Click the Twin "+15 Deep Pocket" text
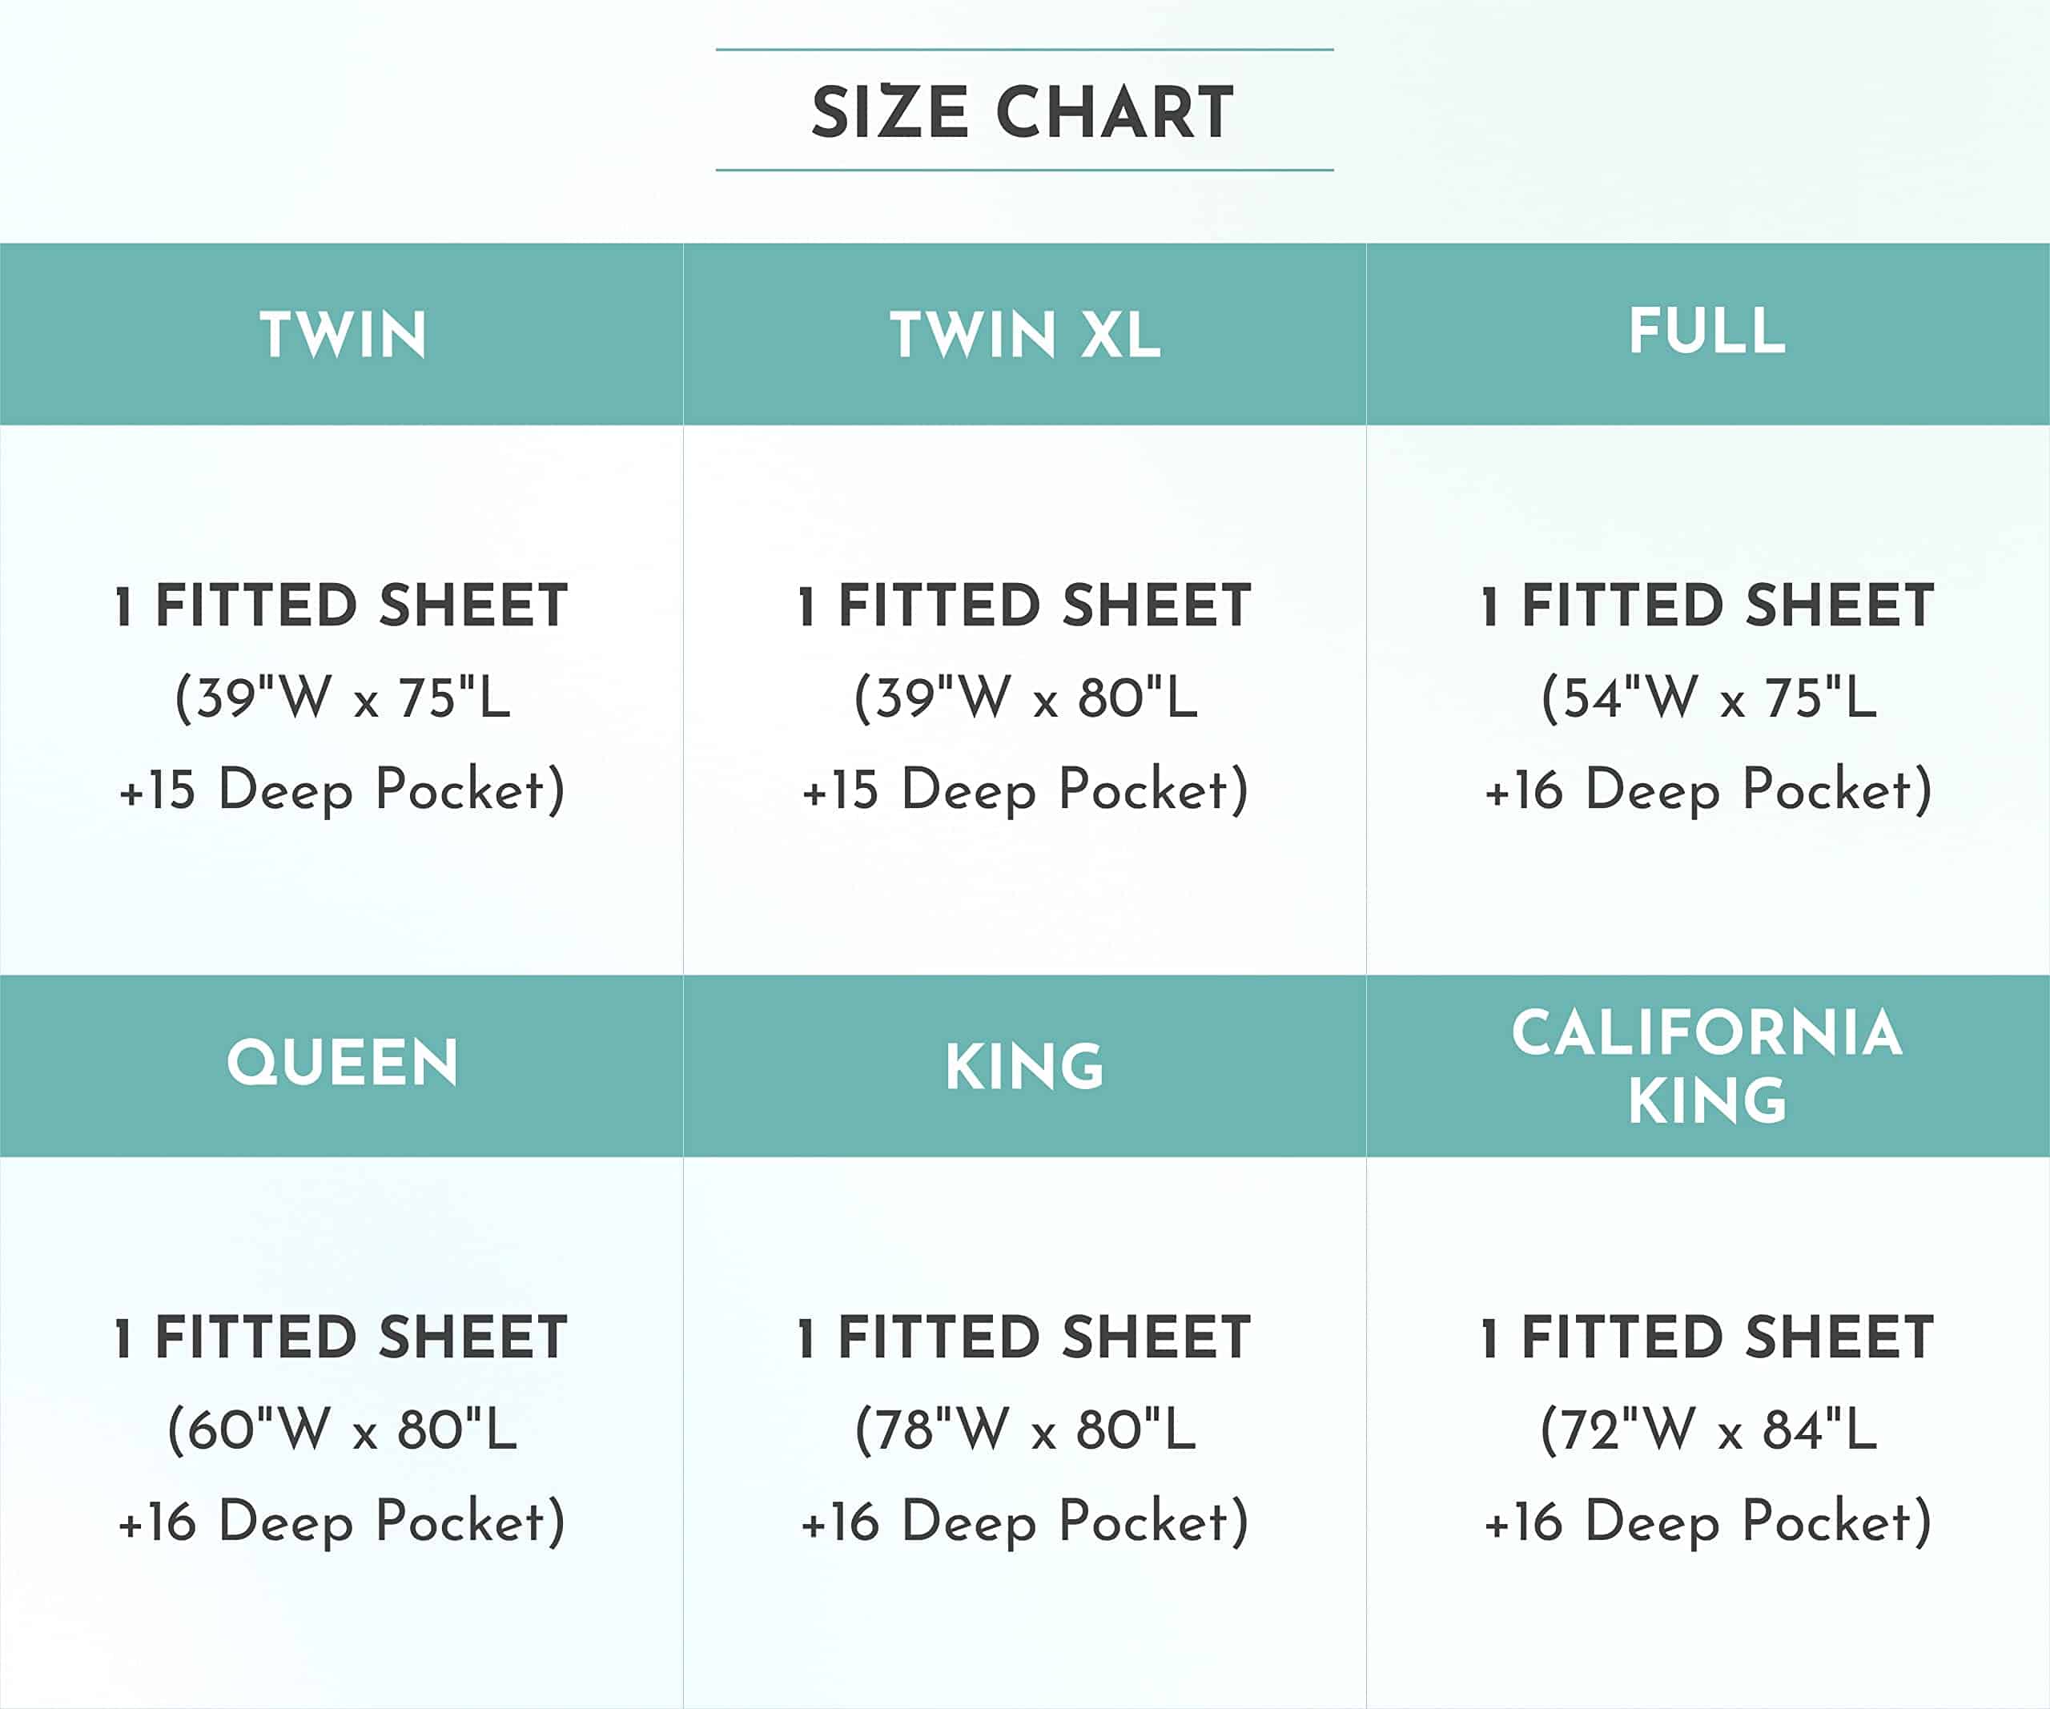The width and height of the screenshot is (2050, 1709). pyautogui.click(x=342, y=790)
